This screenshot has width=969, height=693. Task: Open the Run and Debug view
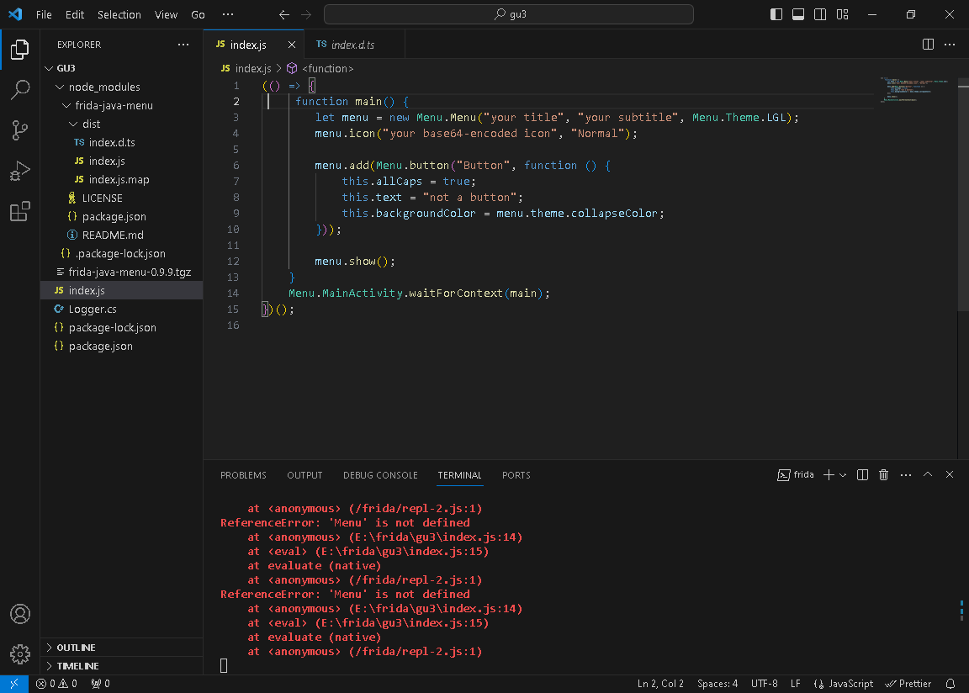click(x=20, y=171)
